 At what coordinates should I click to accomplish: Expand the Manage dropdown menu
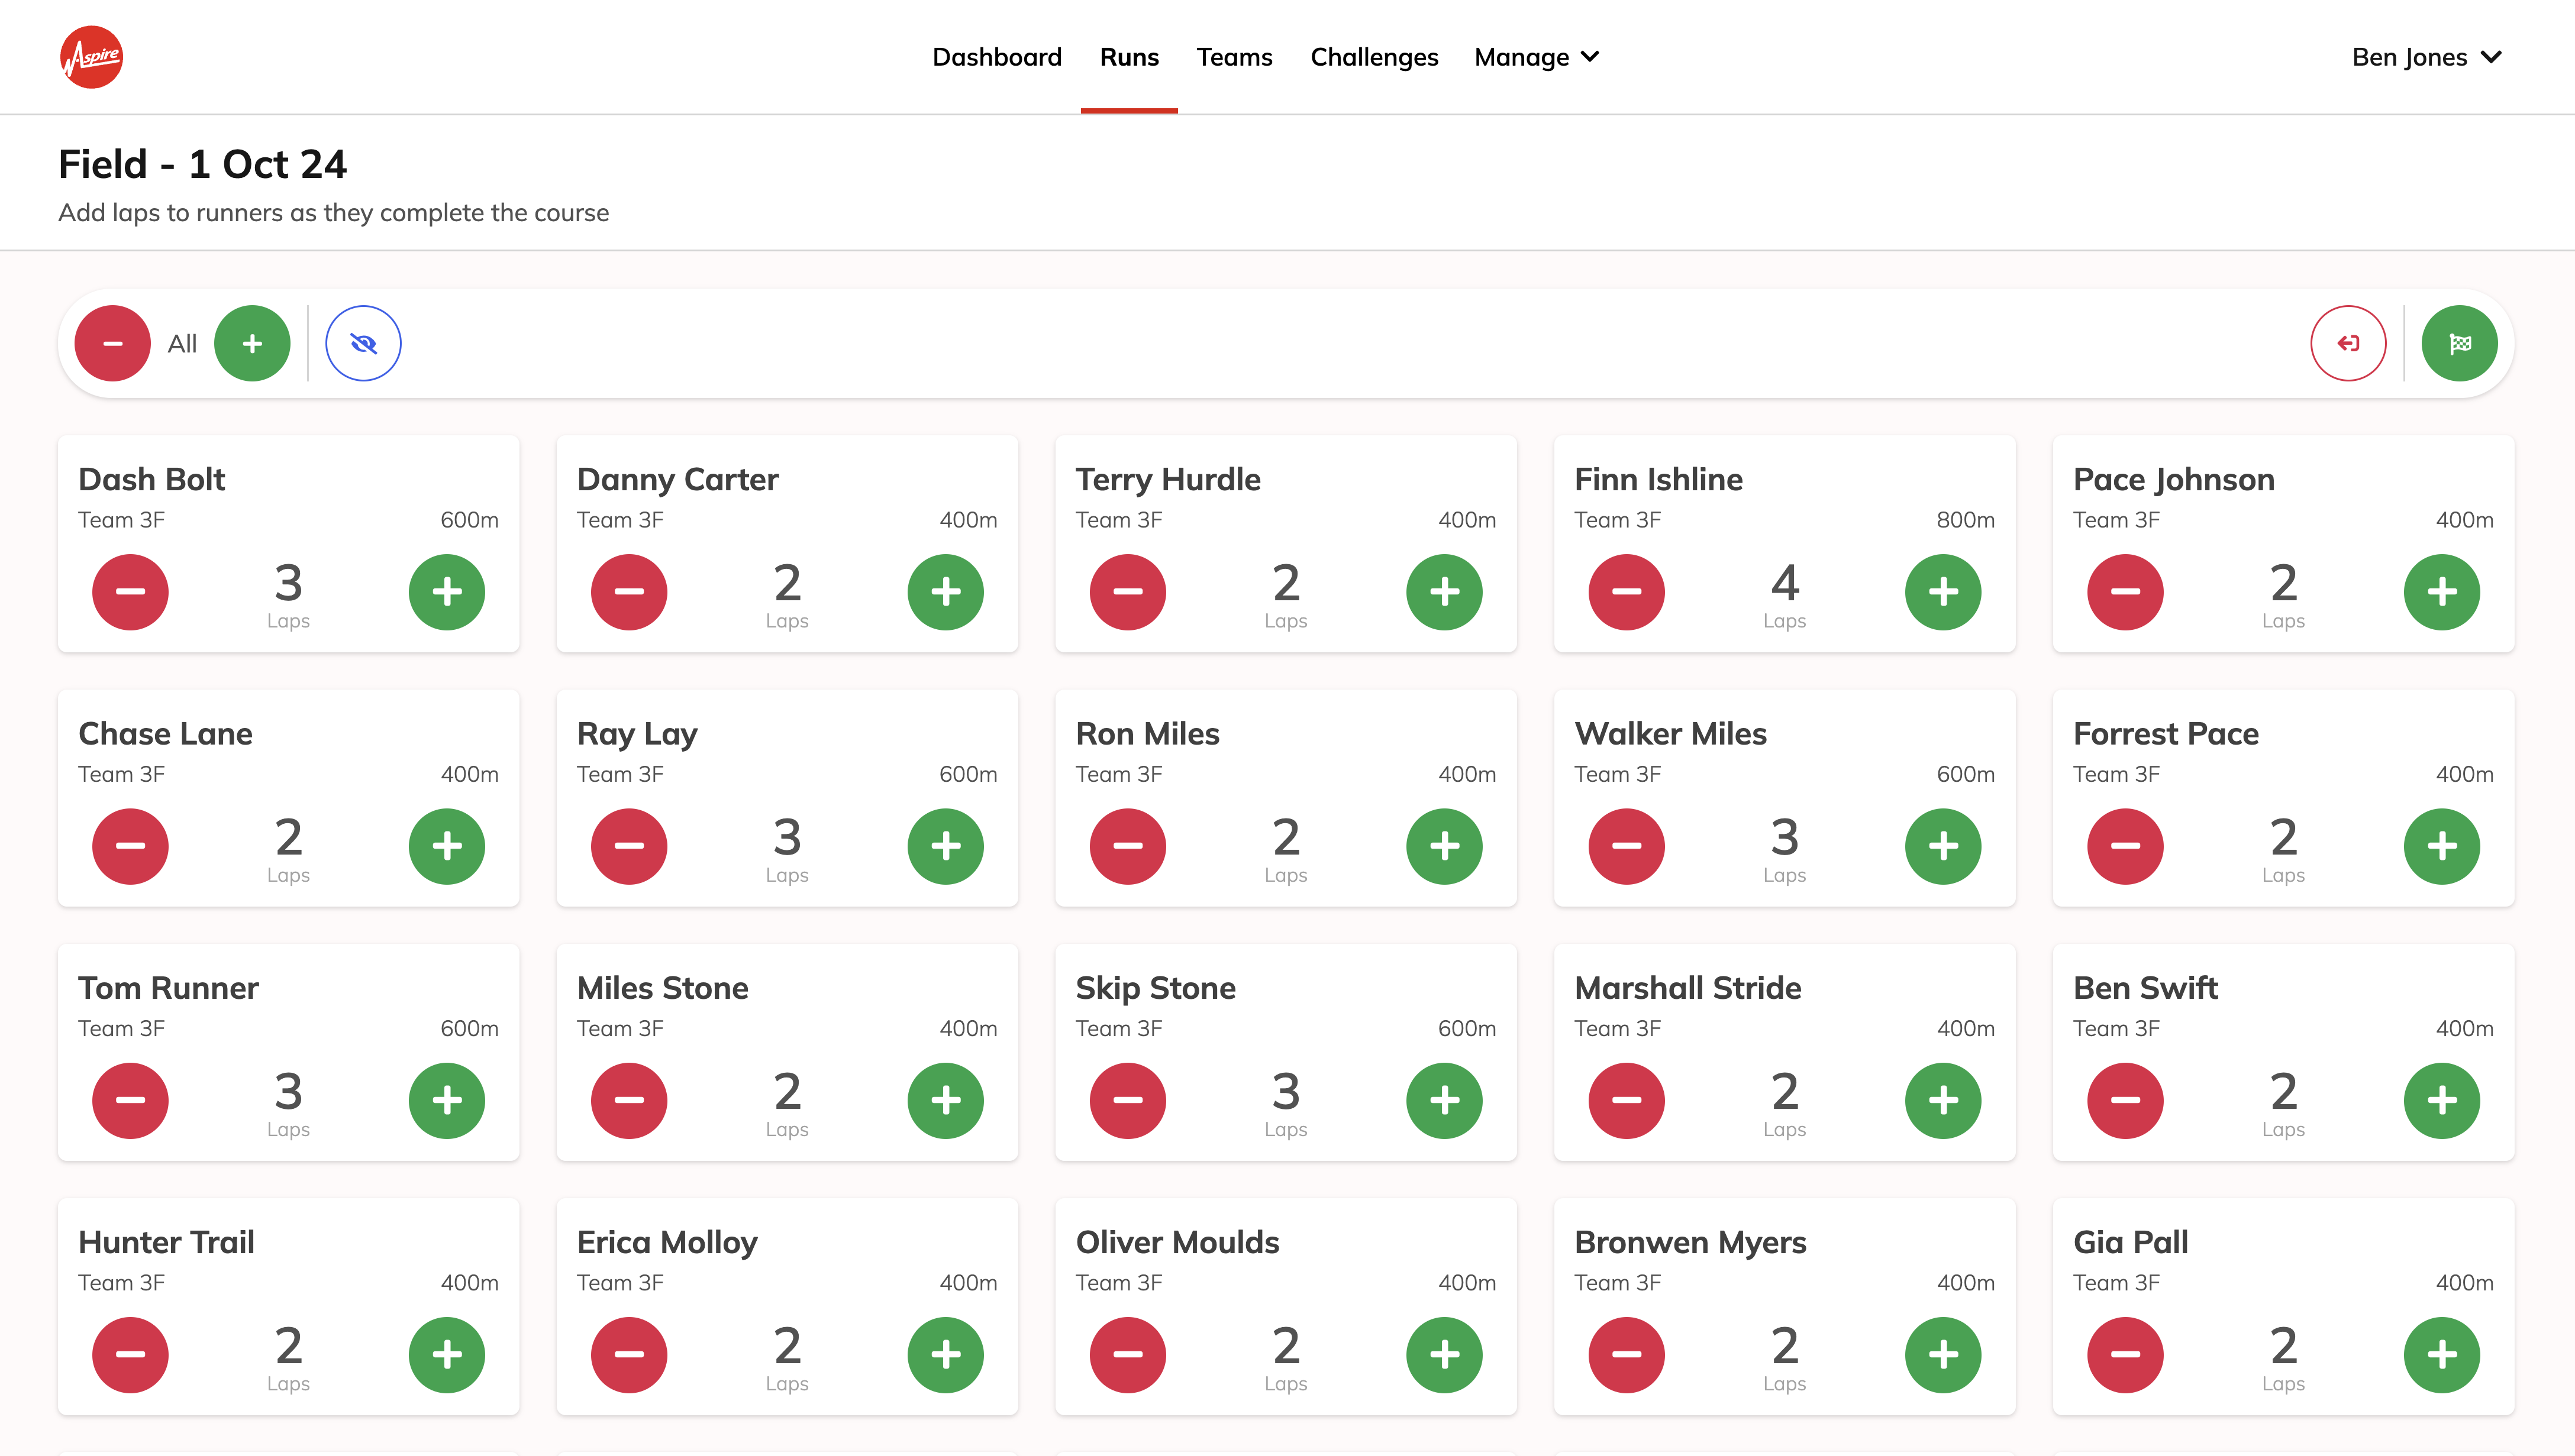[x=1537, y=57]
